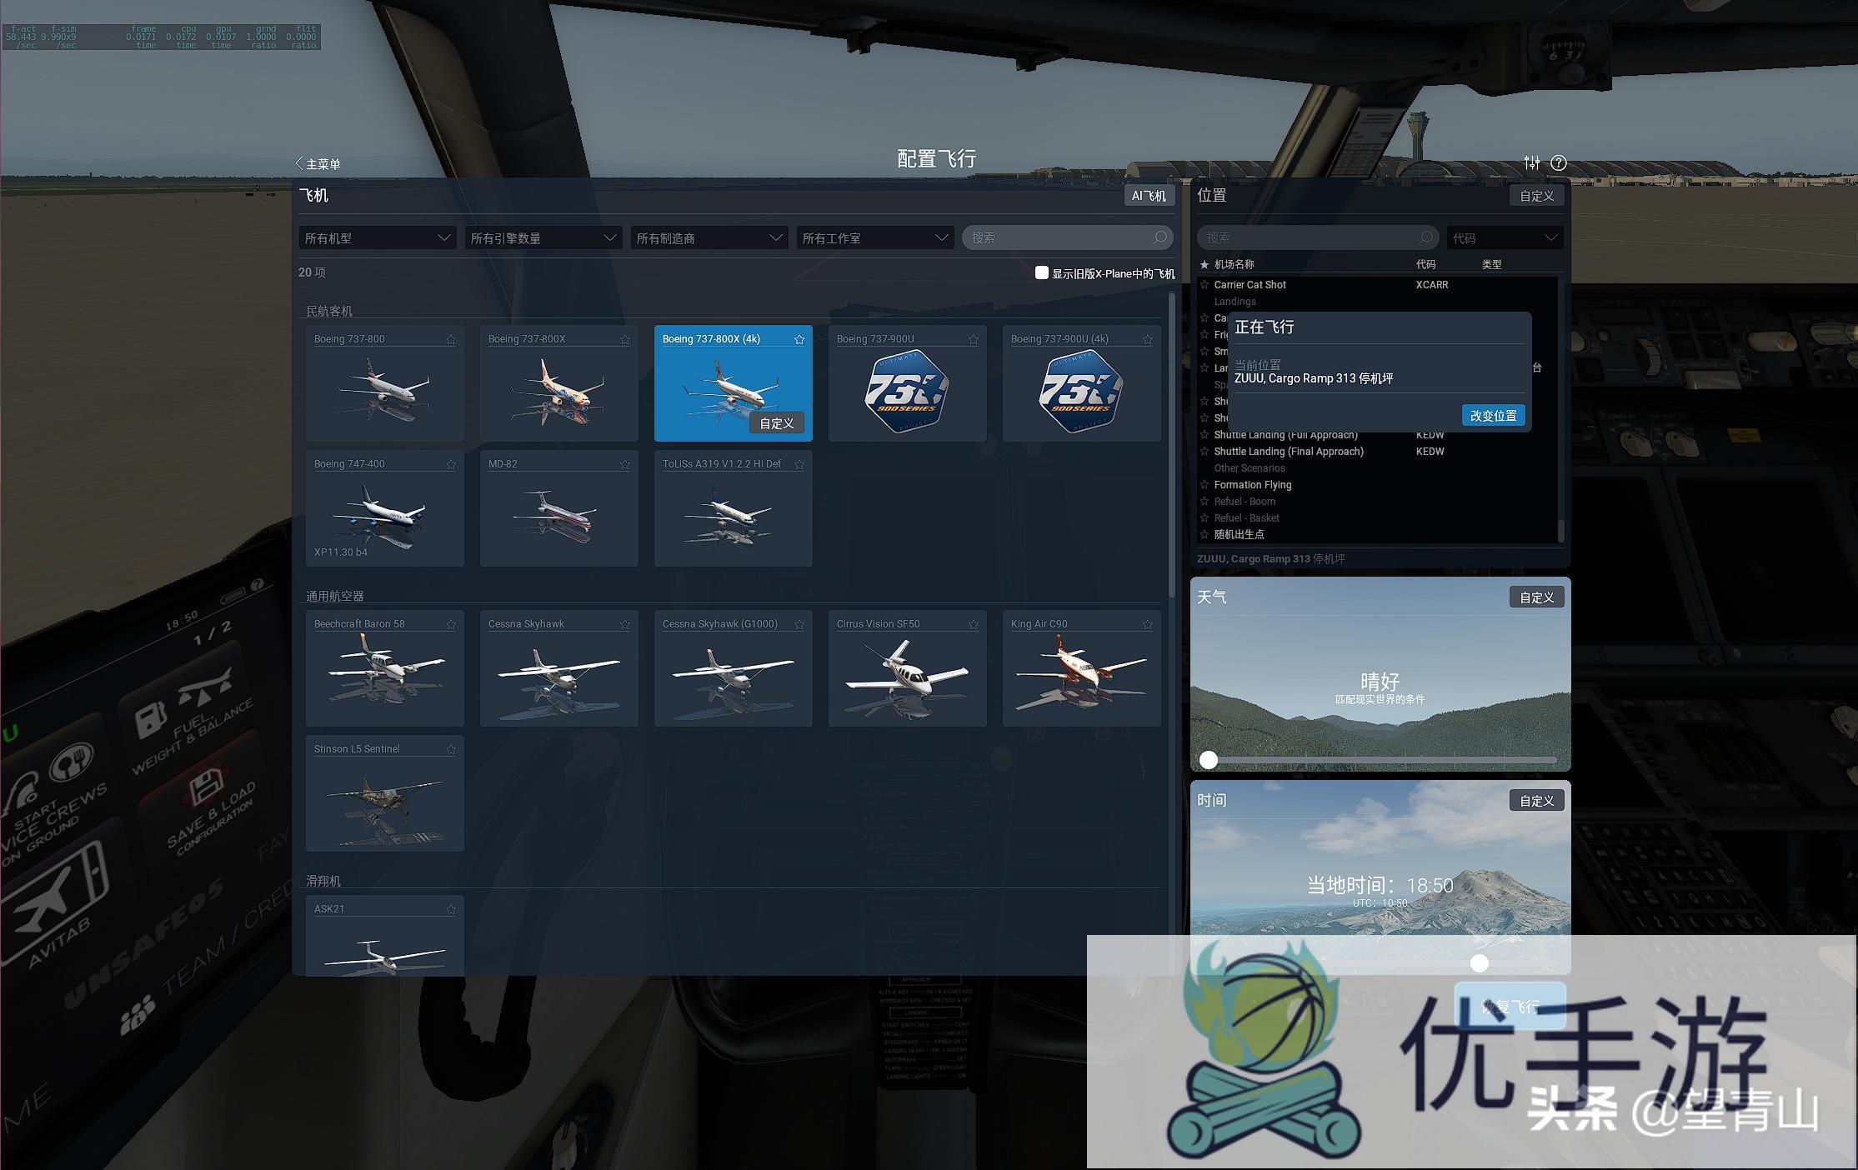The width and height of the screenshot is (1858, 1170).
Task: Open the 所有工作室 dropdown
Action: 875,237
